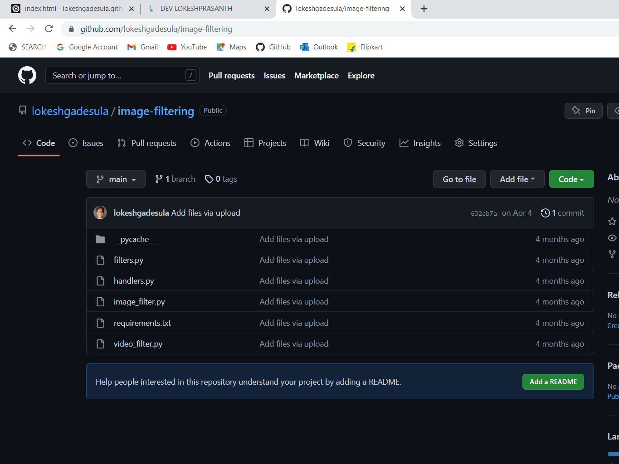The image size is (619, 464).
Task: Open lokeshgadesula owner link in title
Action: (70, 111)
